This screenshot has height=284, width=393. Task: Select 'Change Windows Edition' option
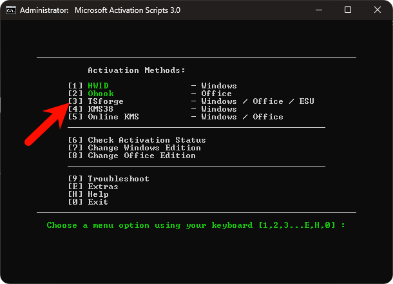144,148
